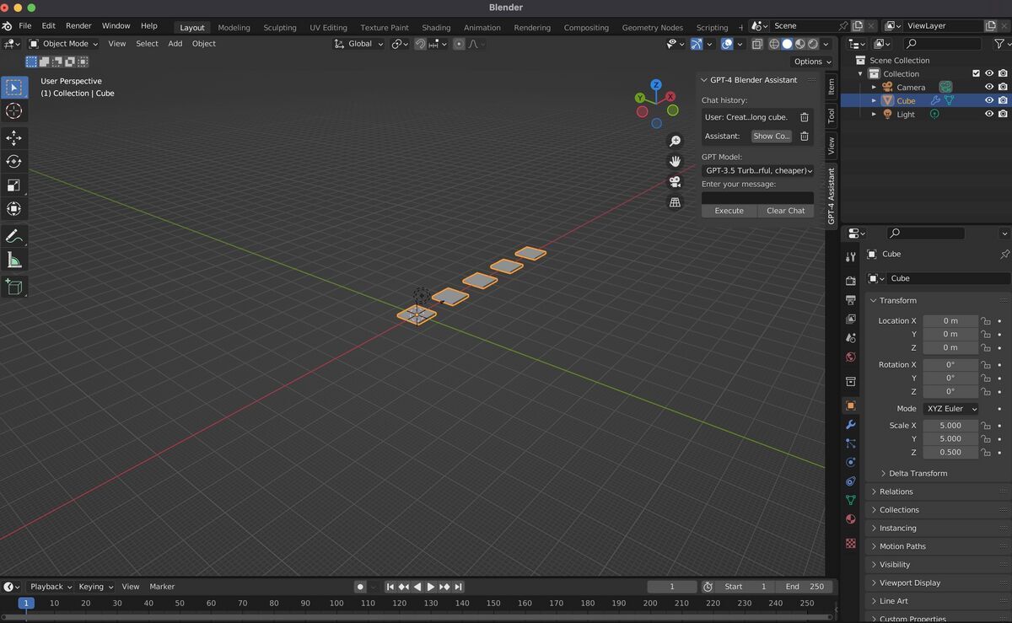This screenshot has height=623, width=1012.
Task: Open the Material Properties tab
Action: coord(850,519)
